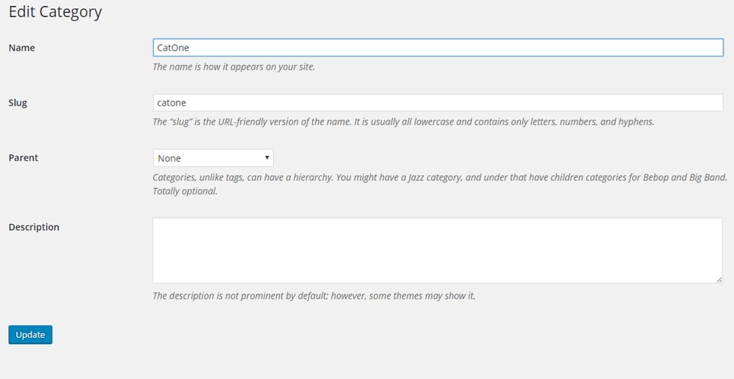Click the Edit Category heading
The width and height of the screenshot is (734, 379).
click(55, 12)
